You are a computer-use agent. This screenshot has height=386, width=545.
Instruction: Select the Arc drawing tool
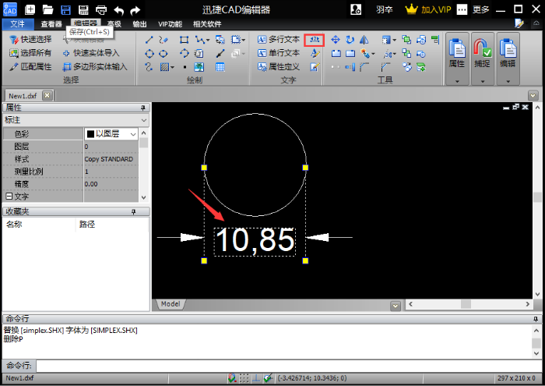(185, 53)
